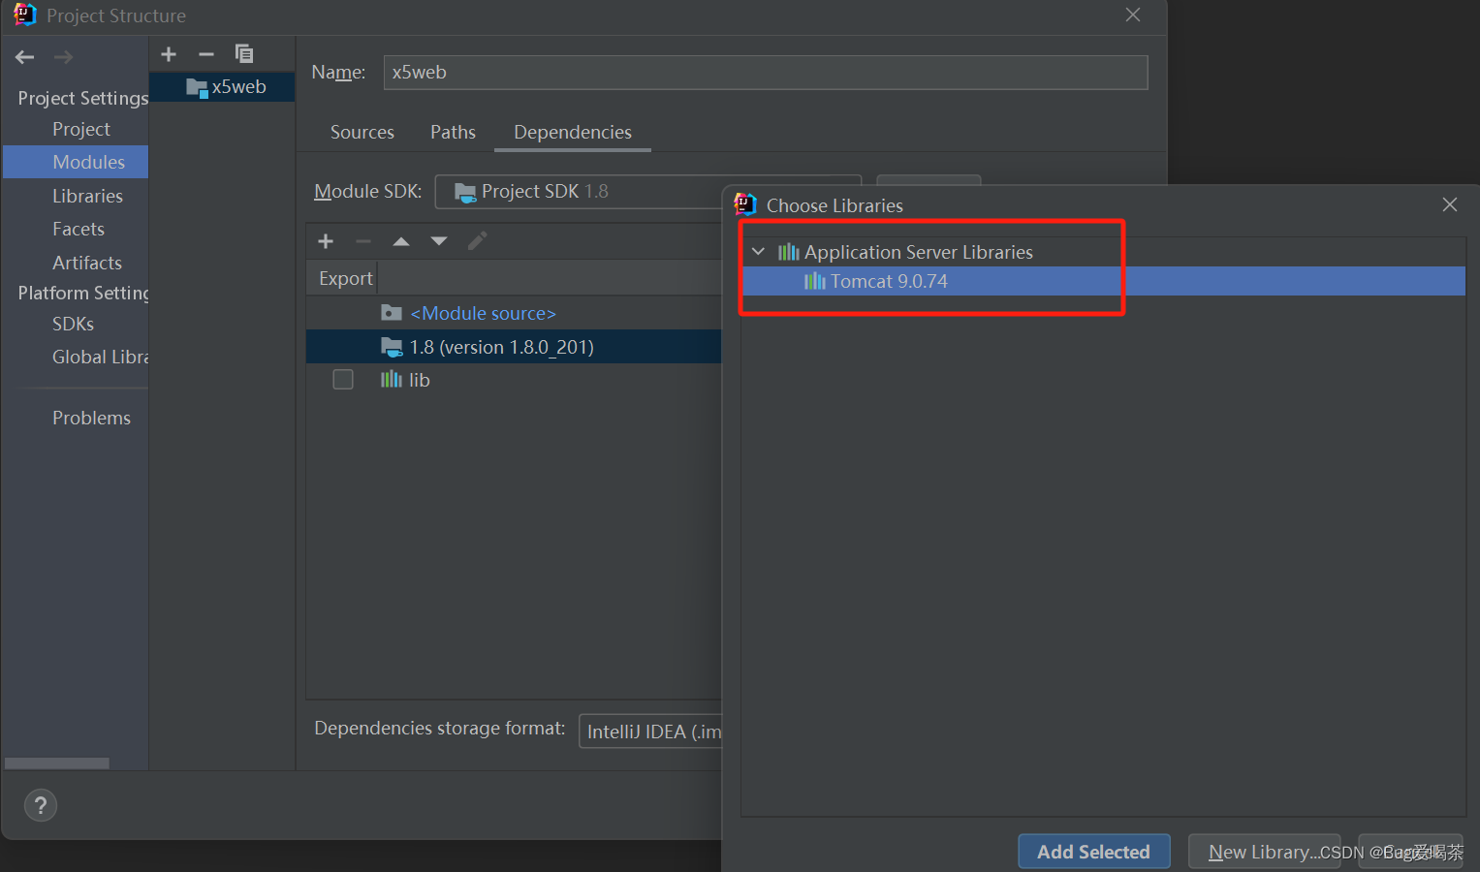
Task: Close the Project Structure window
Action: (x=1133, y=15)
